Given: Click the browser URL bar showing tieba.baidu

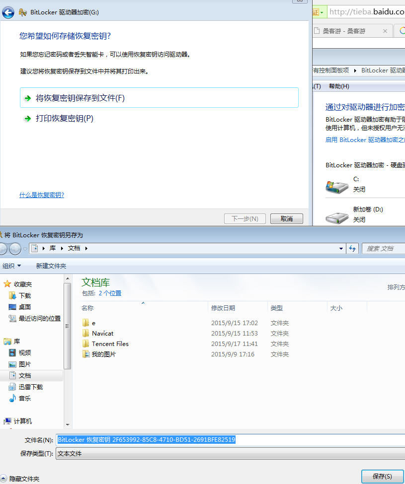Looking at the screenshot, I should click(x=366, y=12).
